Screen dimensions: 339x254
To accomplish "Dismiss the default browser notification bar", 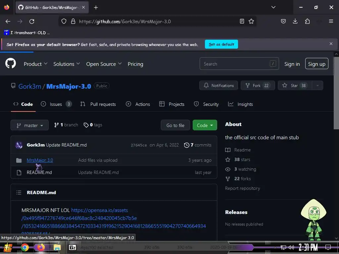I will [331, 44].
